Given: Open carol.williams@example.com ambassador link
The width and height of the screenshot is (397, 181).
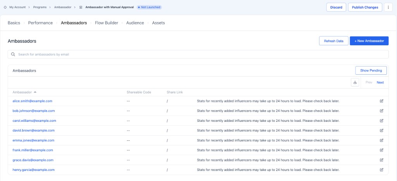Looking at the screenshot, I should pyautogui.click(x=34, y=121).
